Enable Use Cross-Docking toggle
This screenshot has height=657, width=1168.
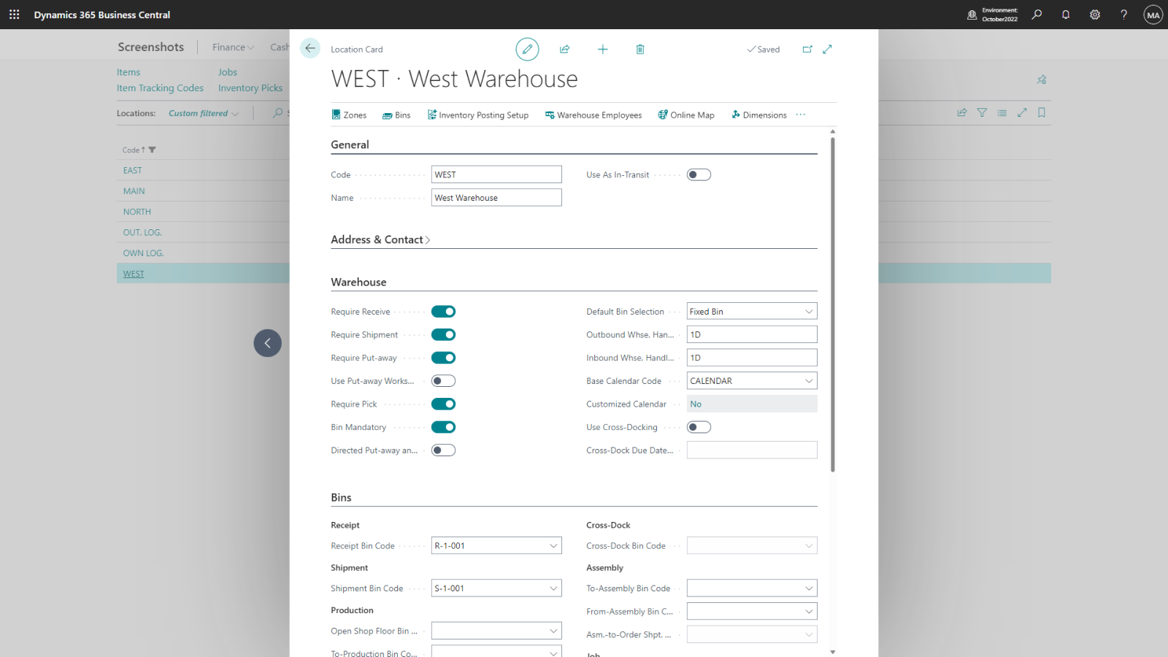(x=699, y=427)
